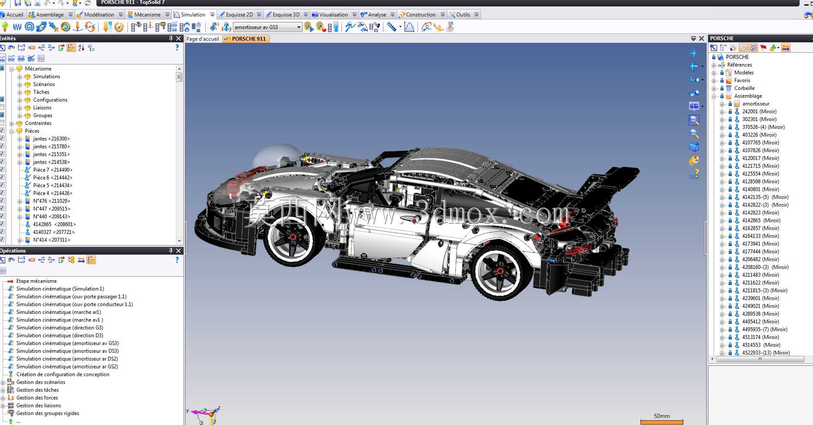
Task: Open the Page d'accueil document tab
Action: click(x=203, y=39)
